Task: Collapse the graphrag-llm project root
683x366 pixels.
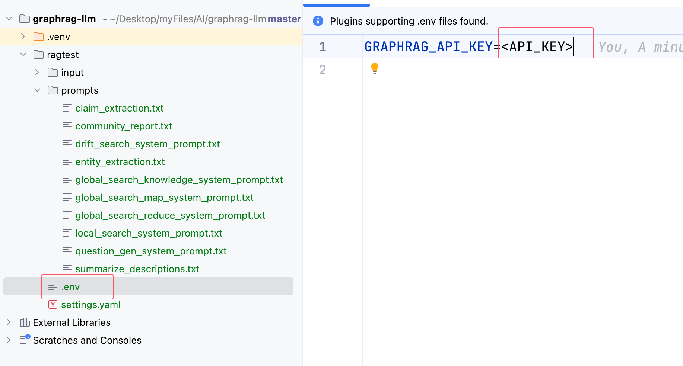Action: click(9, 19)
